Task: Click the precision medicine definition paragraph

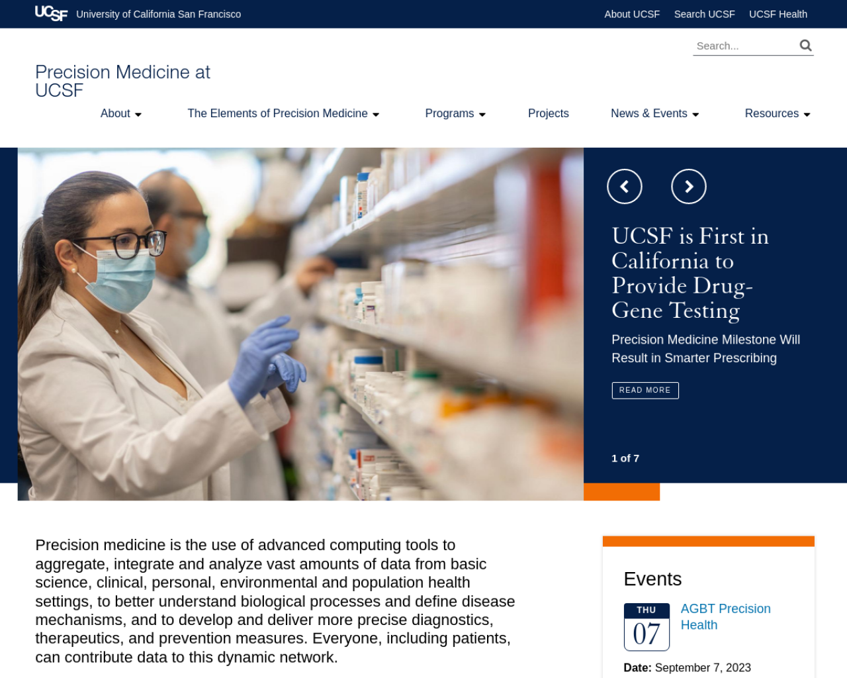Action: click(x=275, y=601)
